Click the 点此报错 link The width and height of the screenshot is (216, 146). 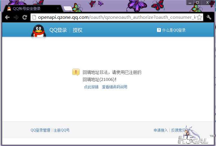pyautogui.click(x=91, y=87)
